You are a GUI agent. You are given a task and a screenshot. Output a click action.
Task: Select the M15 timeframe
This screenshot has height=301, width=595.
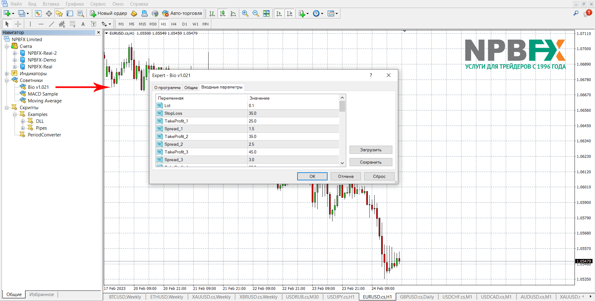tap(142, 24)
